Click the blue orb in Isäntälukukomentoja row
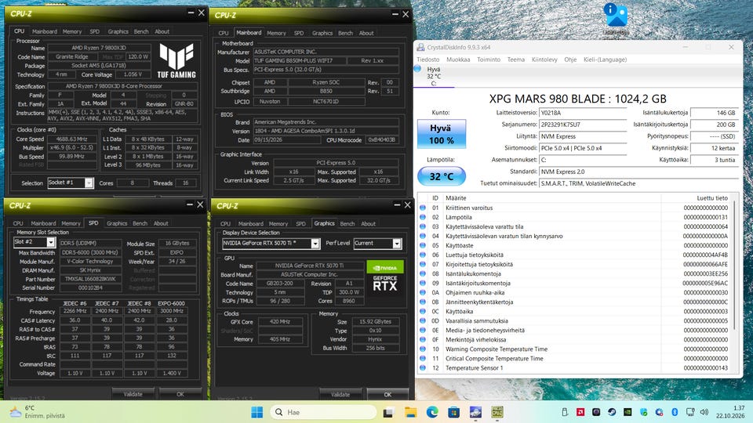This screenshot has width=753, height=423. [x=423, y=274]
